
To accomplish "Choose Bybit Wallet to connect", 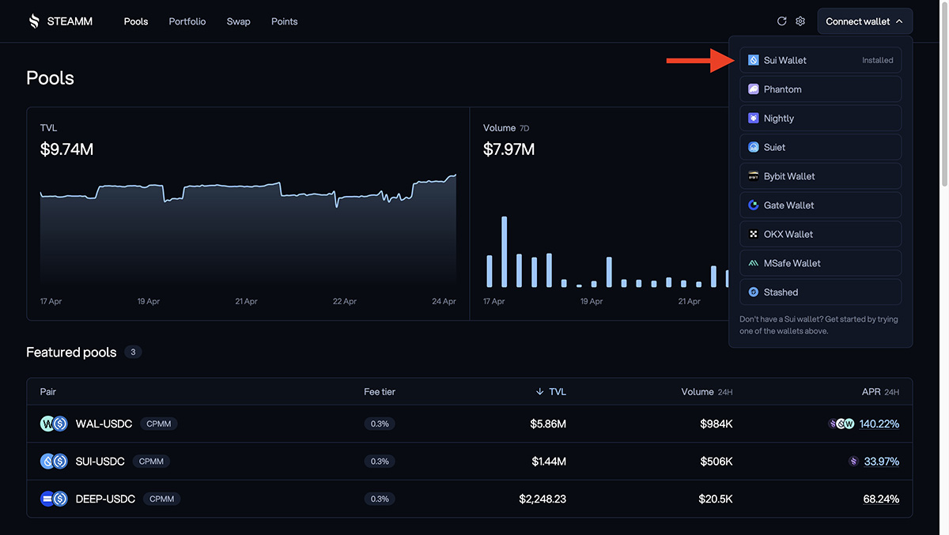I will point(821,176).
